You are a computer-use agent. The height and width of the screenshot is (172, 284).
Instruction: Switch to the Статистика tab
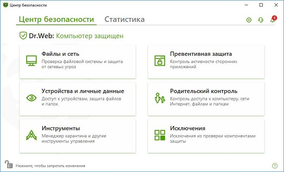[x=124, y=19]
